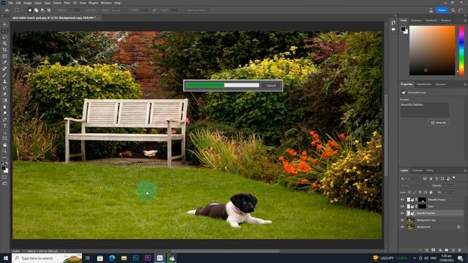468x263 pixels.
Task: Click Intersect with selection mode icon
Action: (49, 10)
